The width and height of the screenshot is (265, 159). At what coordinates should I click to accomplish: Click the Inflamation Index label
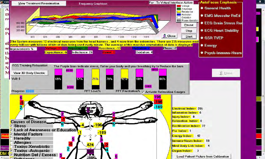[185, 113]
